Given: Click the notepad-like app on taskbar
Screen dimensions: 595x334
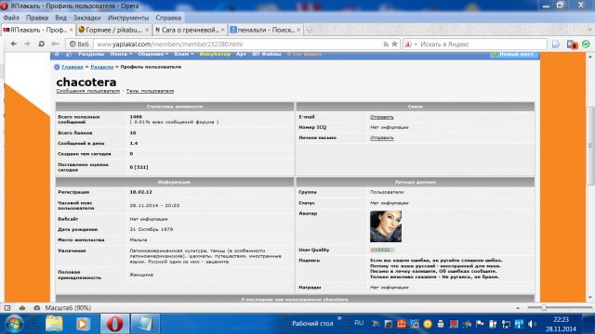Looking at the screenshot, I should pyautogui.click(x=145, y=324).
